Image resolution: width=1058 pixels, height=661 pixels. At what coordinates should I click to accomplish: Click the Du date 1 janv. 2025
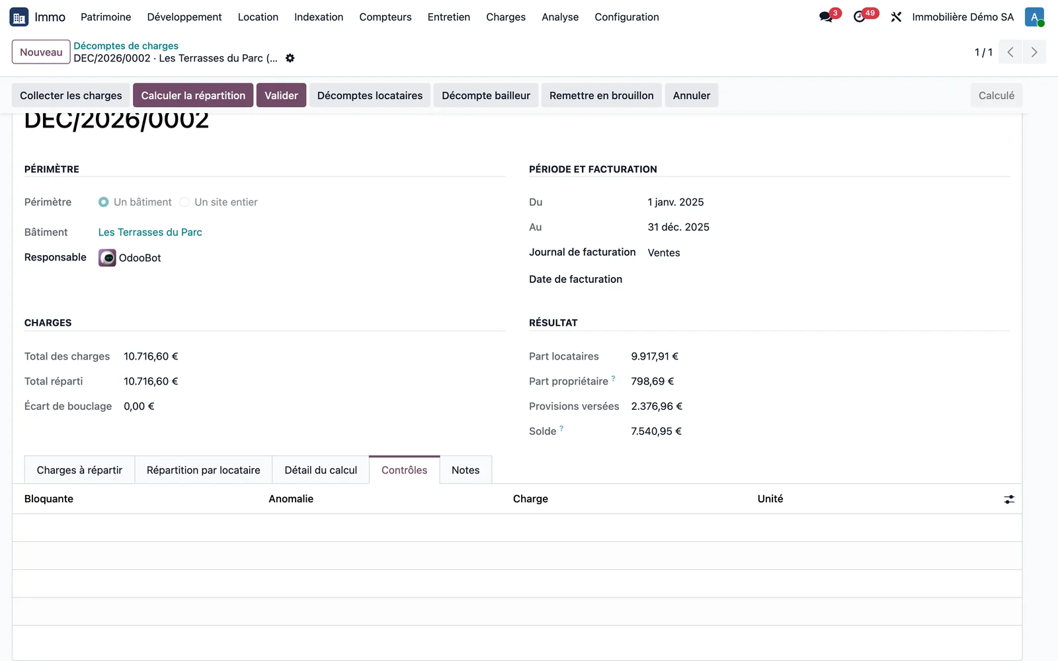676,202
